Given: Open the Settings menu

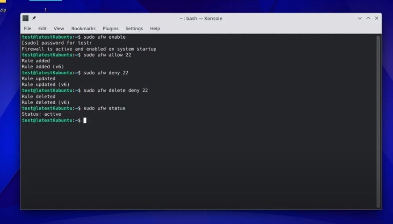Looking at the screenshot, I should coord(134,29).
